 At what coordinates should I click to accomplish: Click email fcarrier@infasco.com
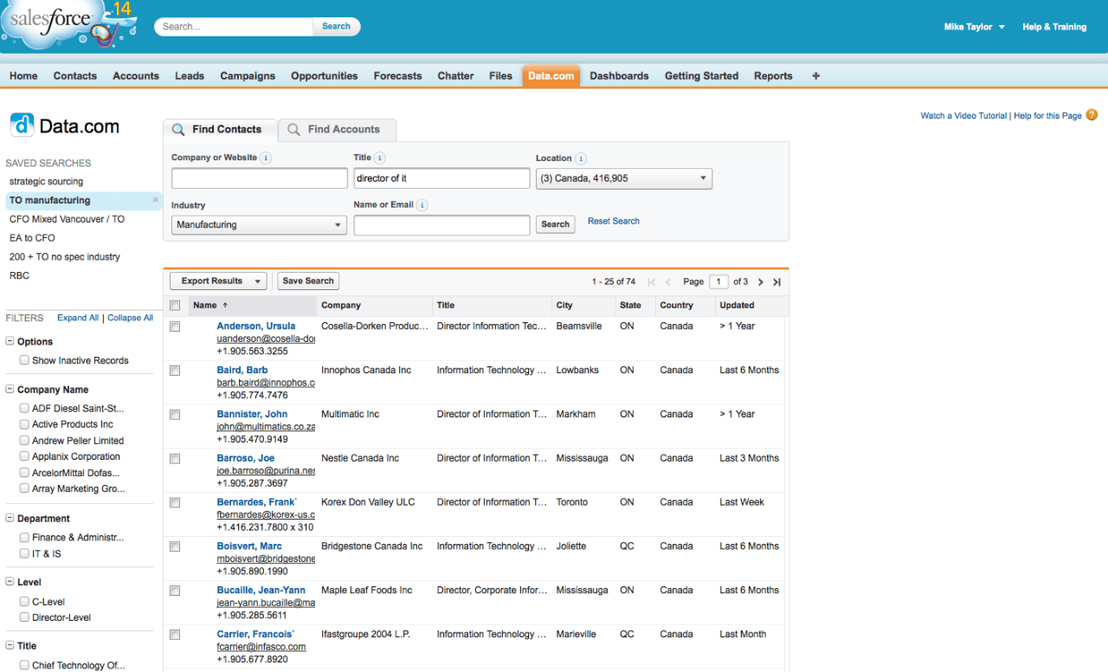pos(261,647)
